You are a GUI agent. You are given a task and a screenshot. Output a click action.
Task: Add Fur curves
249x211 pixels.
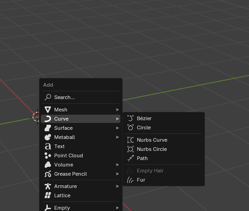pos(164,180)
